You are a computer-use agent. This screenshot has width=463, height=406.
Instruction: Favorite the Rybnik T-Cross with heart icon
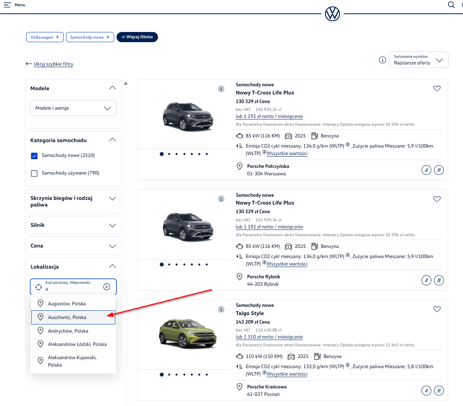coord(437,199)
